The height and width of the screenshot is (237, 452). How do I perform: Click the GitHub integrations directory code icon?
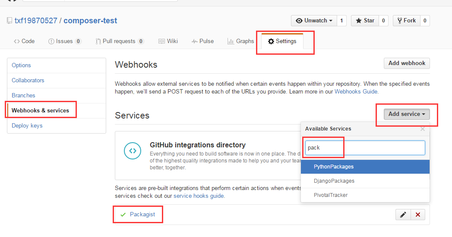(x=133, y=151)
